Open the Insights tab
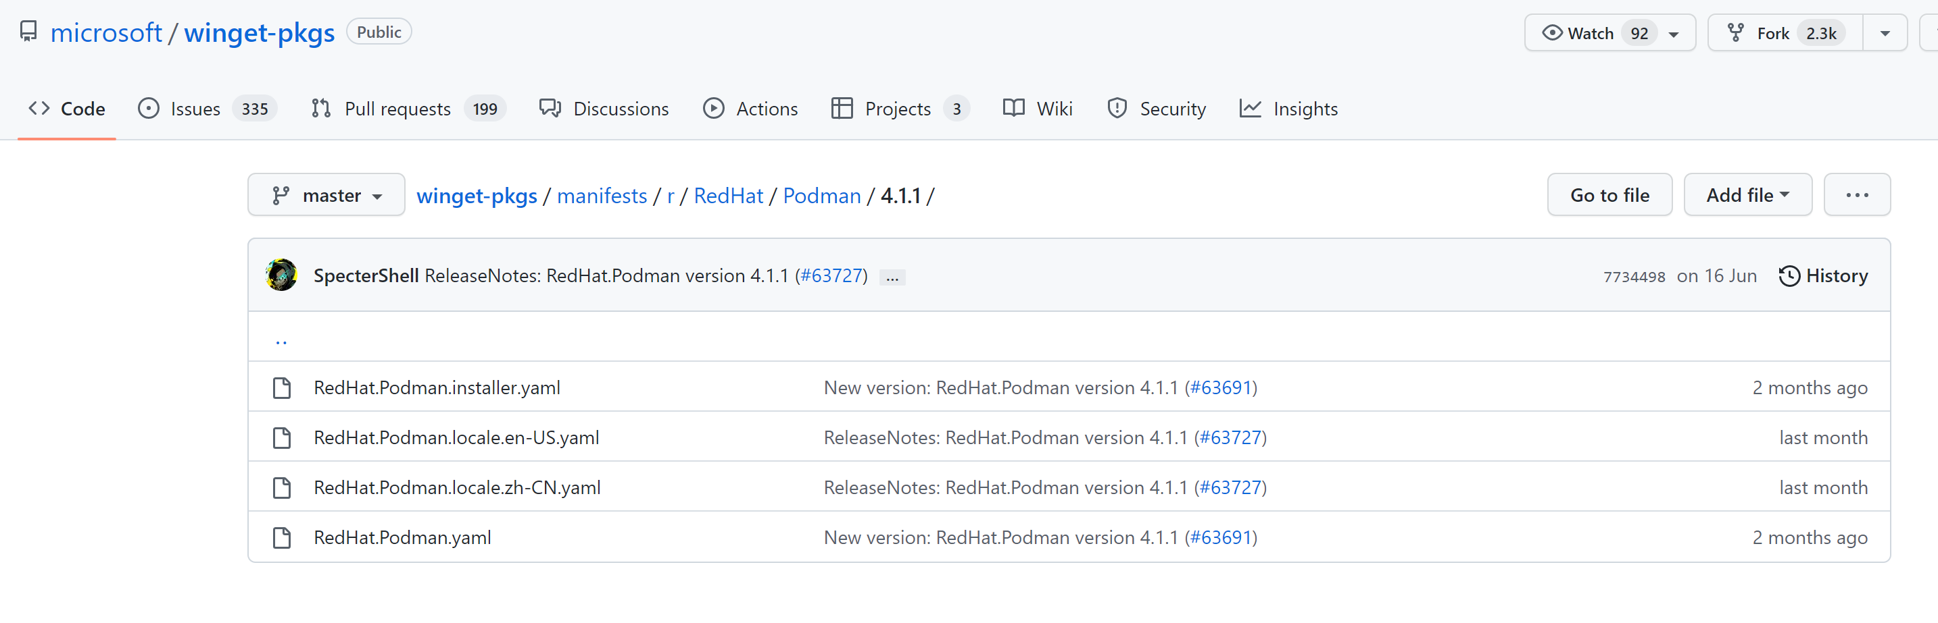 (1288, 109)
